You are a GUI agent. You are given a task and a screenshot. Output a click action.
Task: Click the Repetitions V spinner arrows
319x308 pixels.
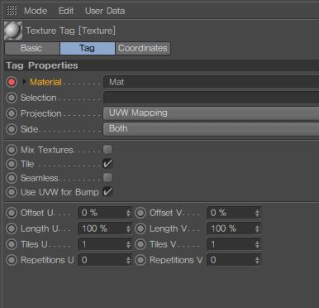pyautogui.click(x=257, y=260)
